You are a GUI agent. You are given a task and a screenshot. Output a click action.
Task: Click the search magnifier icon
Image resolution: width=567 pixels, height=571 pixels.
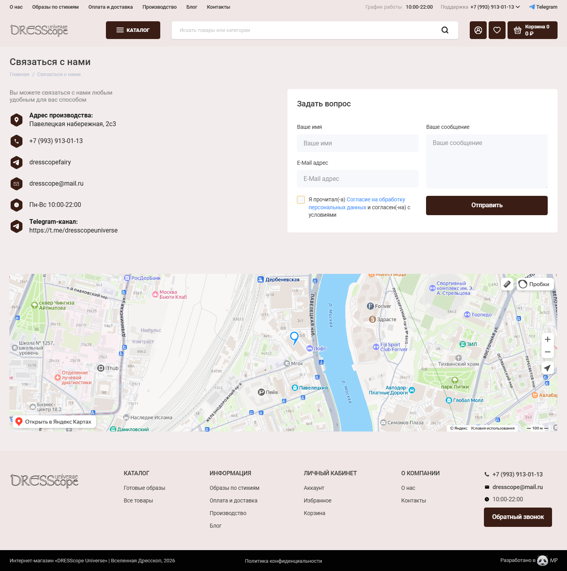tap(445, 30)
